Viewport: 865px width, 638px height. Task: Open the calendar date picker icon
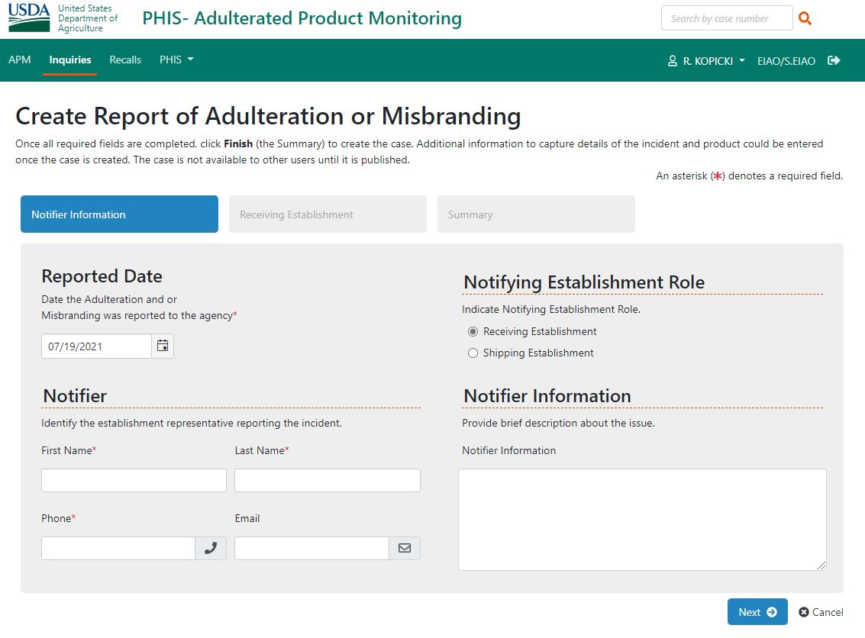pyautogui.click(x=163, y=346)
